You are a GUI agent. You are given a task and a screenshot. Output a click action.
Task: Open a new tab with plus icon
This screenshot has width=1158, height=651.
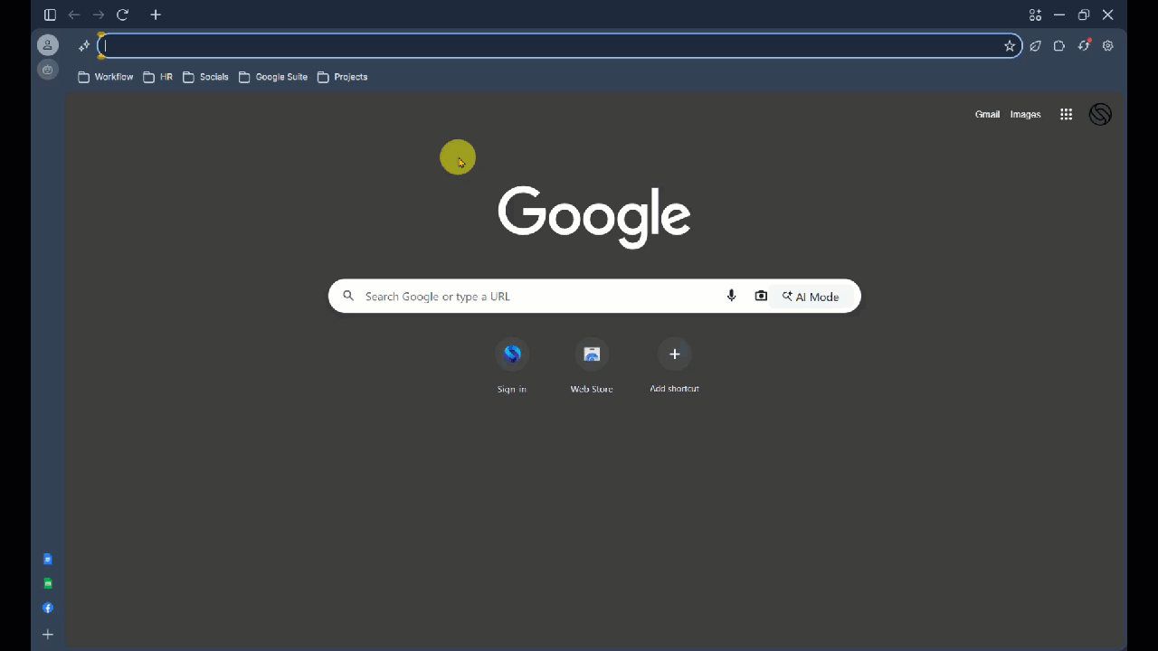coord(156,14)
